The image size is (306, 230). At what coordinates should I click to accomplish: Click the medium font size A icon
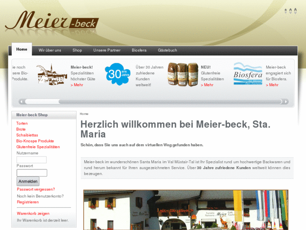tap(290, 11)
